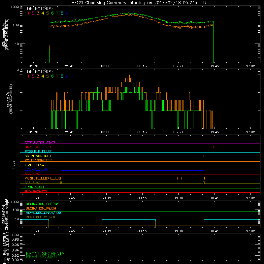Image resolution: width=264 pixels, height=264 pixels.
Task: Click the counts/s (REAR SEGMENTS) axis title
Action: point(10,99)
